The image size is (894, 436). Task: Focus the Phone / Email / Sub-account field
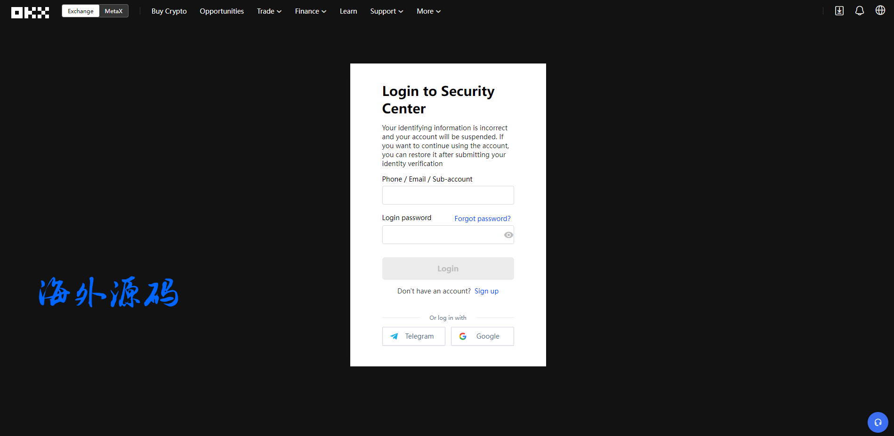coord(448,195)
